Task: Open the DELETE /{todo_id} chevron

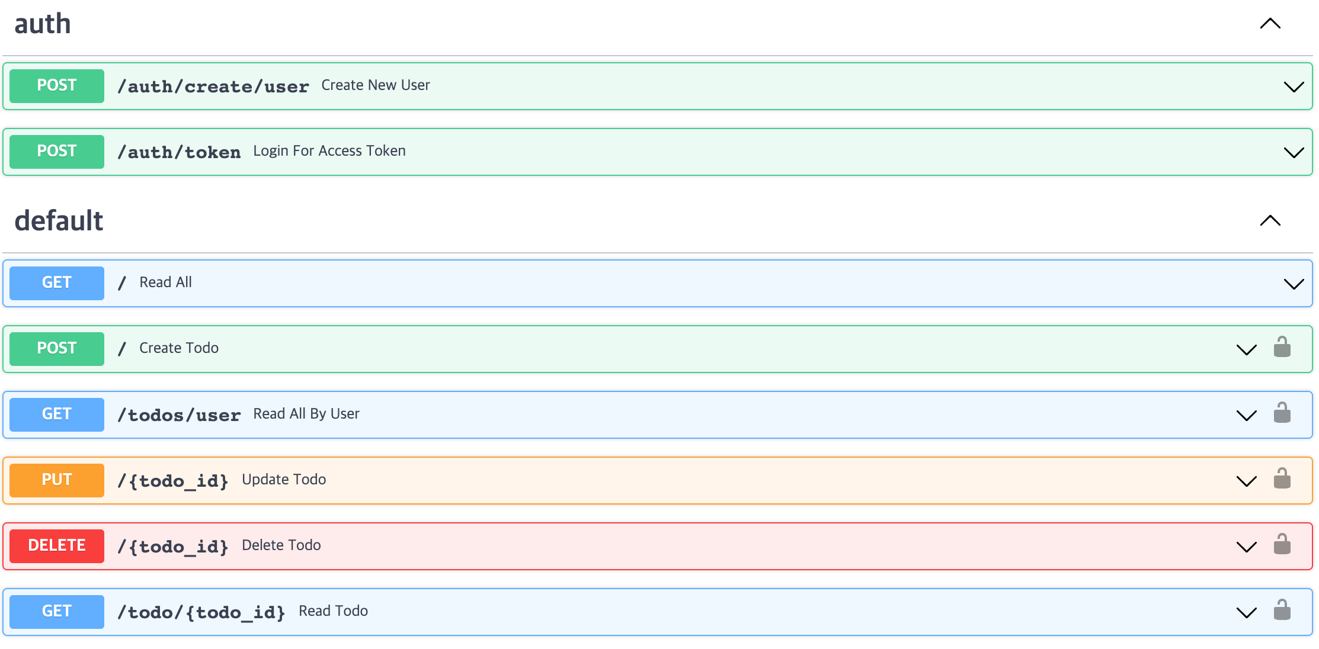Action: pos(1246,547)
